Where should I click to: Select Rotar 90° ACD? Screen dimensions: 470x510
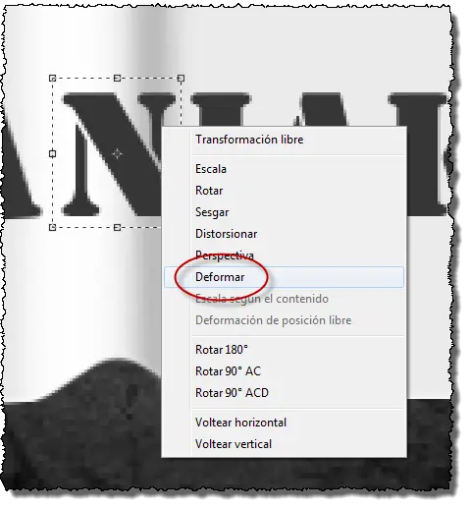(x=284, y=393)
